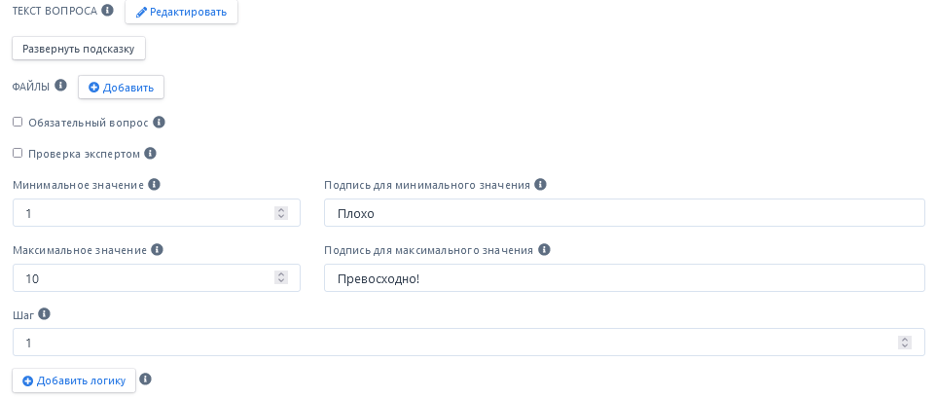Enable the Обязательный вопрос checkbox
936x398 pixels.
pos(18,123)
